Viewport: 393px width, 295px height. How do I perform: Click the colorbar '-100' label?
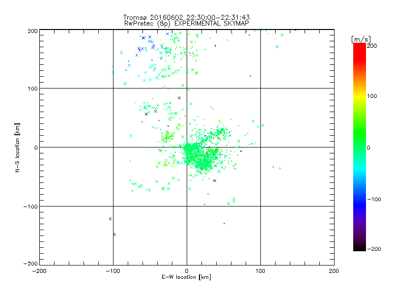tap(374, 199)
